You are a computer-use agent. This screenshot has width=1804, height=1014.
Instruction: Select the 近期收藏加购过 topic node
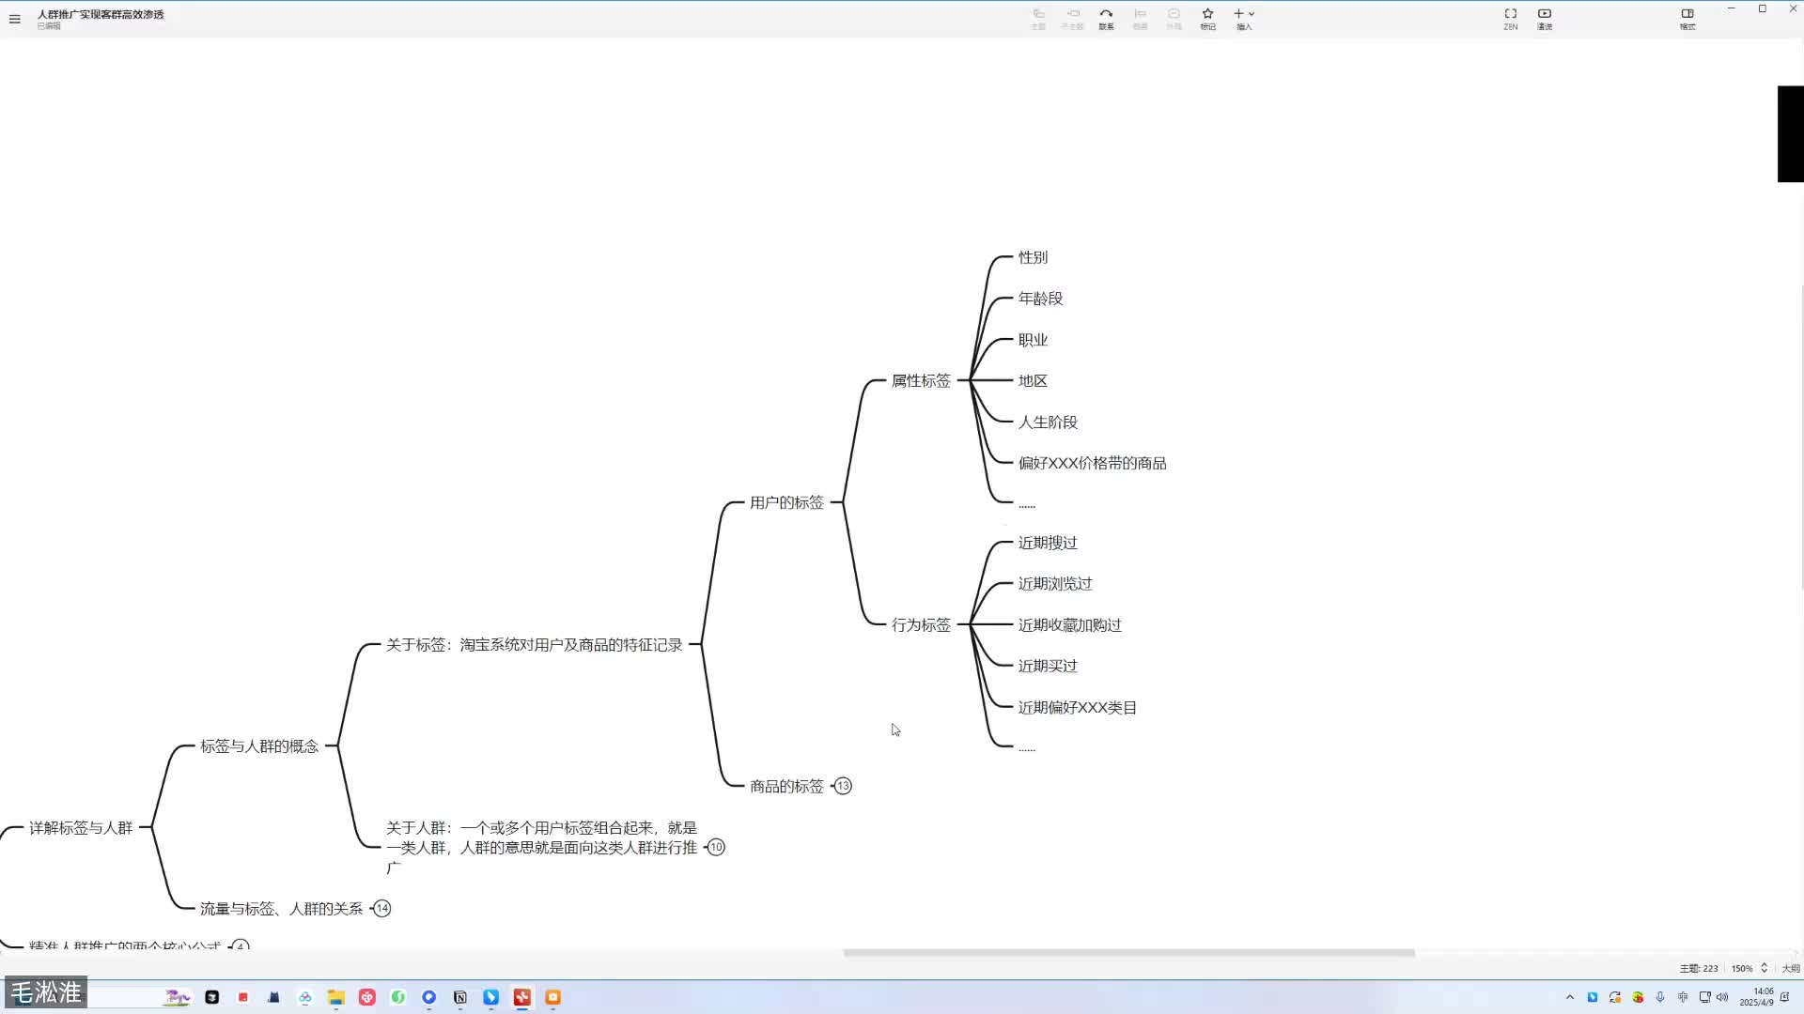pos(1069,624)
